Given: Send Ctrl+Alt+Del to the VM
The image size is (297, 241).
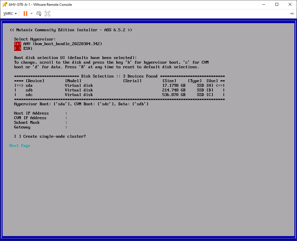Looking at the screenshot, I should [x=39, y=14].
